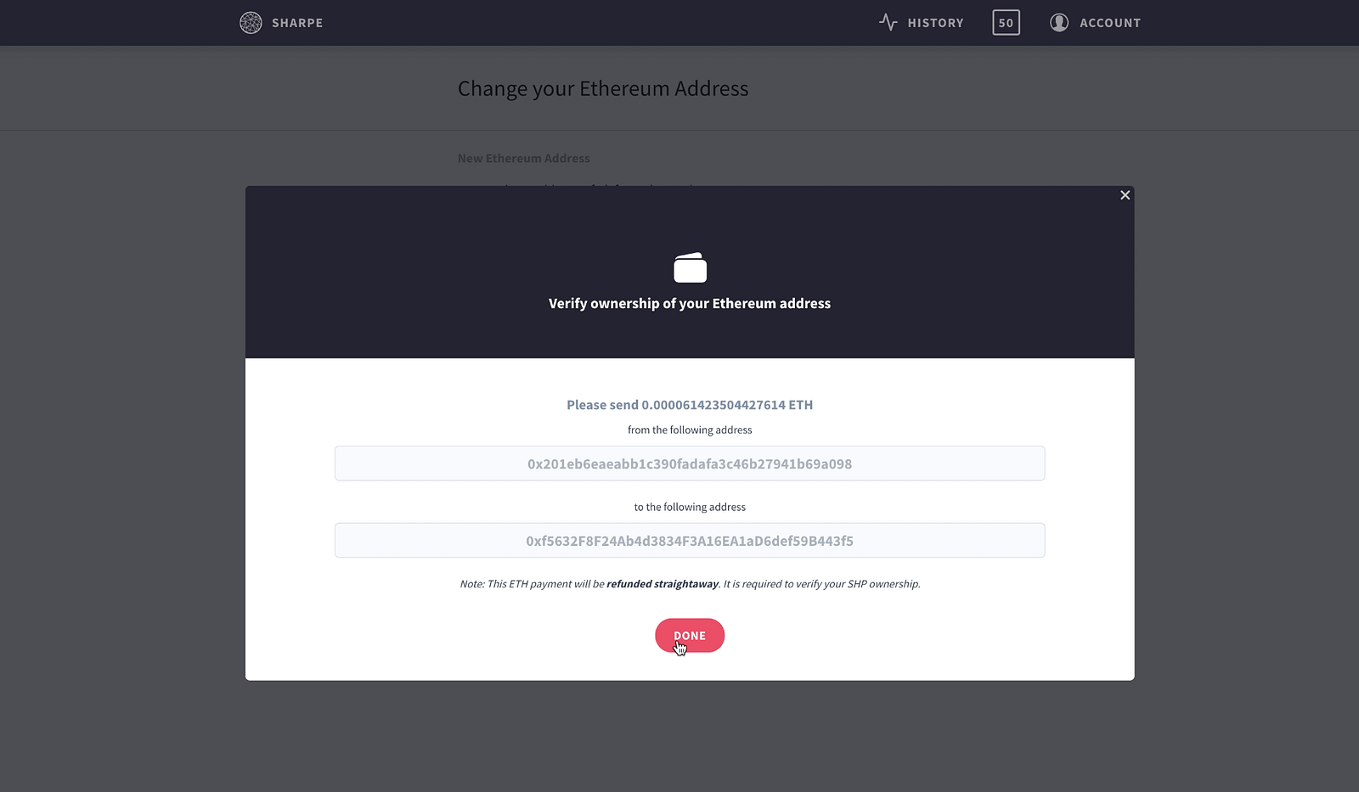Click the Account avatar icon

click(1059, 23)
